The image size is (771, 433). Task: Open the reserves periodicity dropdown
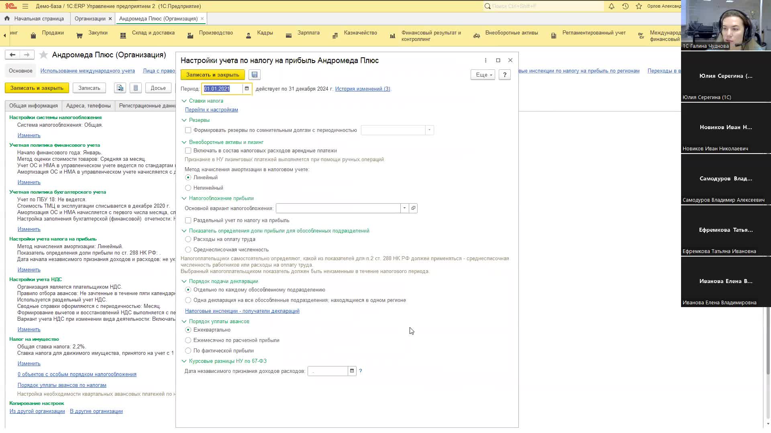tap(429, 130)
